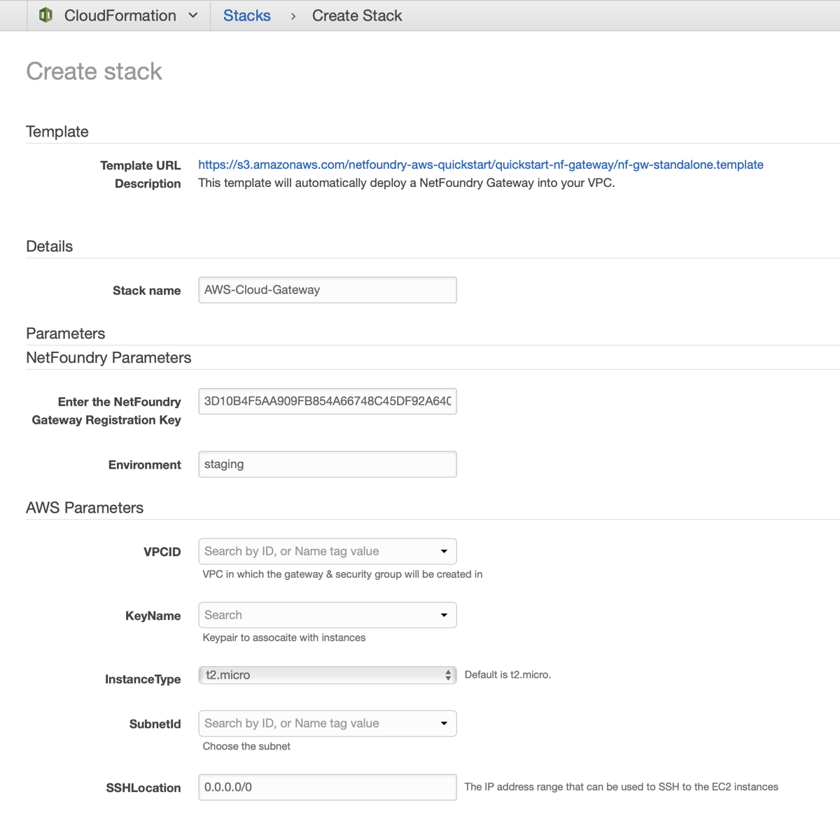Click the 'VPCID' field label

pyautogui.click(x=162, y=552)
